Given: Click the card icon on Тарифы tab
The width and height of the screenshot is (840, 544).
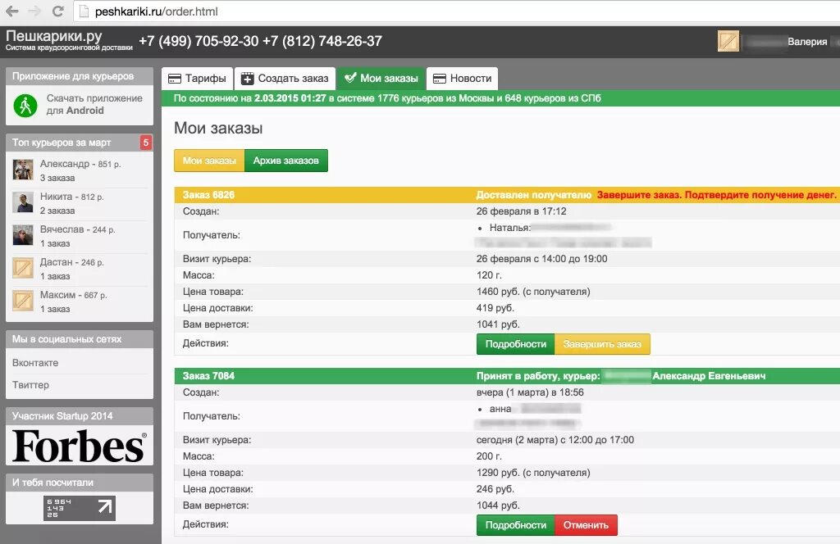Looking at the screenshot, I should click(174, 79).
